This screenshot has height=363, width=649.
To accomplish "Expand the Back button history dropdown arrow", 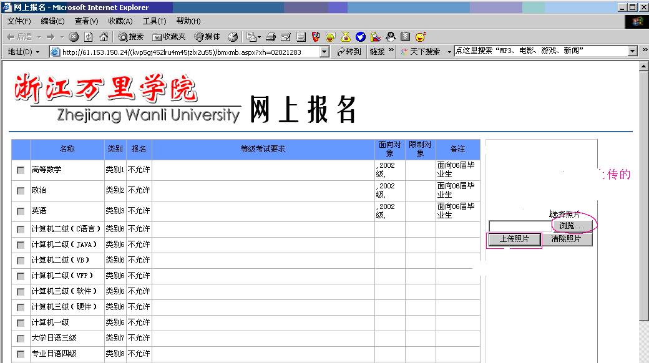I will 39,37.
